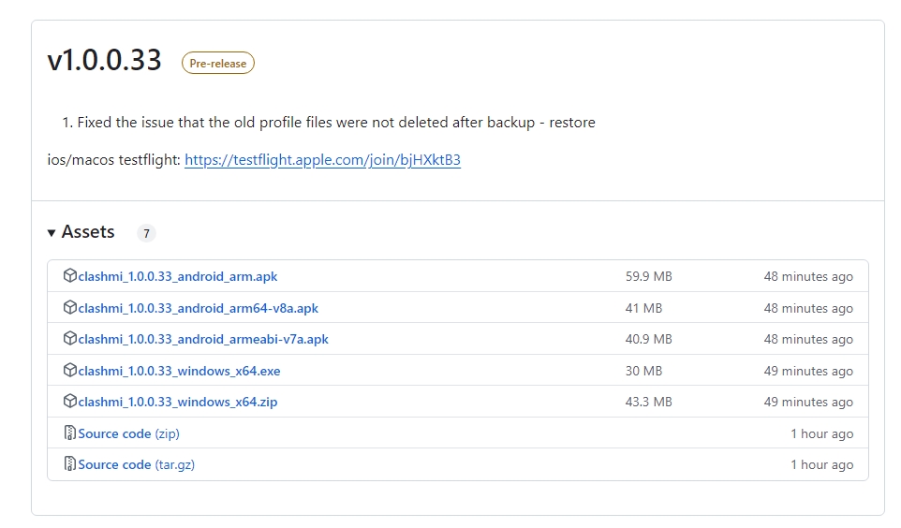The width and height of the screenshot is (901, 528).
Task: Click zip file icon beside Source code (zip)
Action: pos(69,433)
